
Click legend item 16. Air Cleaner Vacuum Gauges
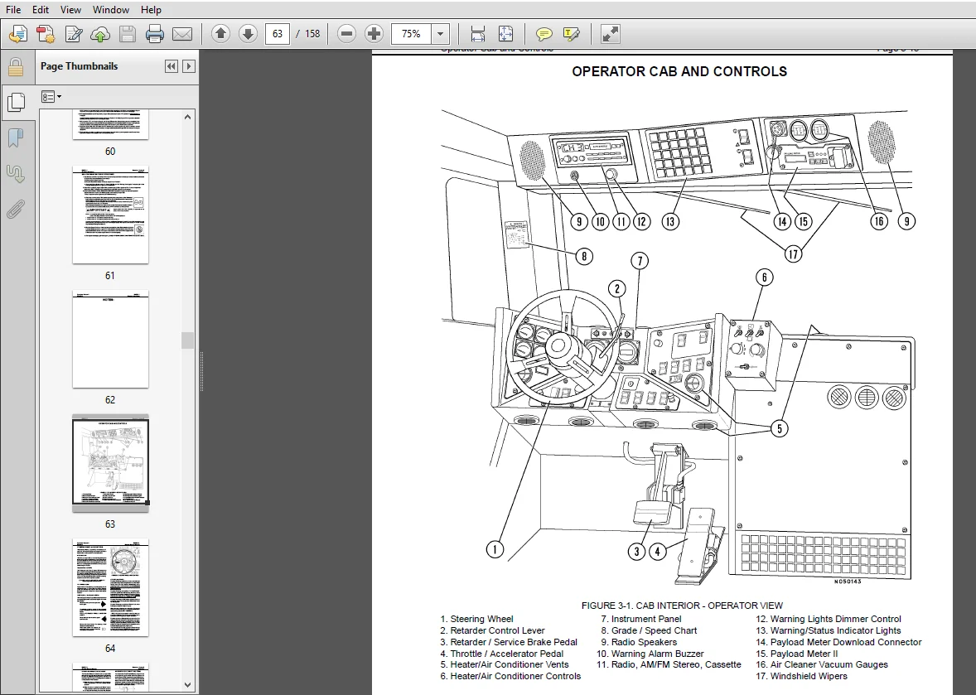point(822,664)
